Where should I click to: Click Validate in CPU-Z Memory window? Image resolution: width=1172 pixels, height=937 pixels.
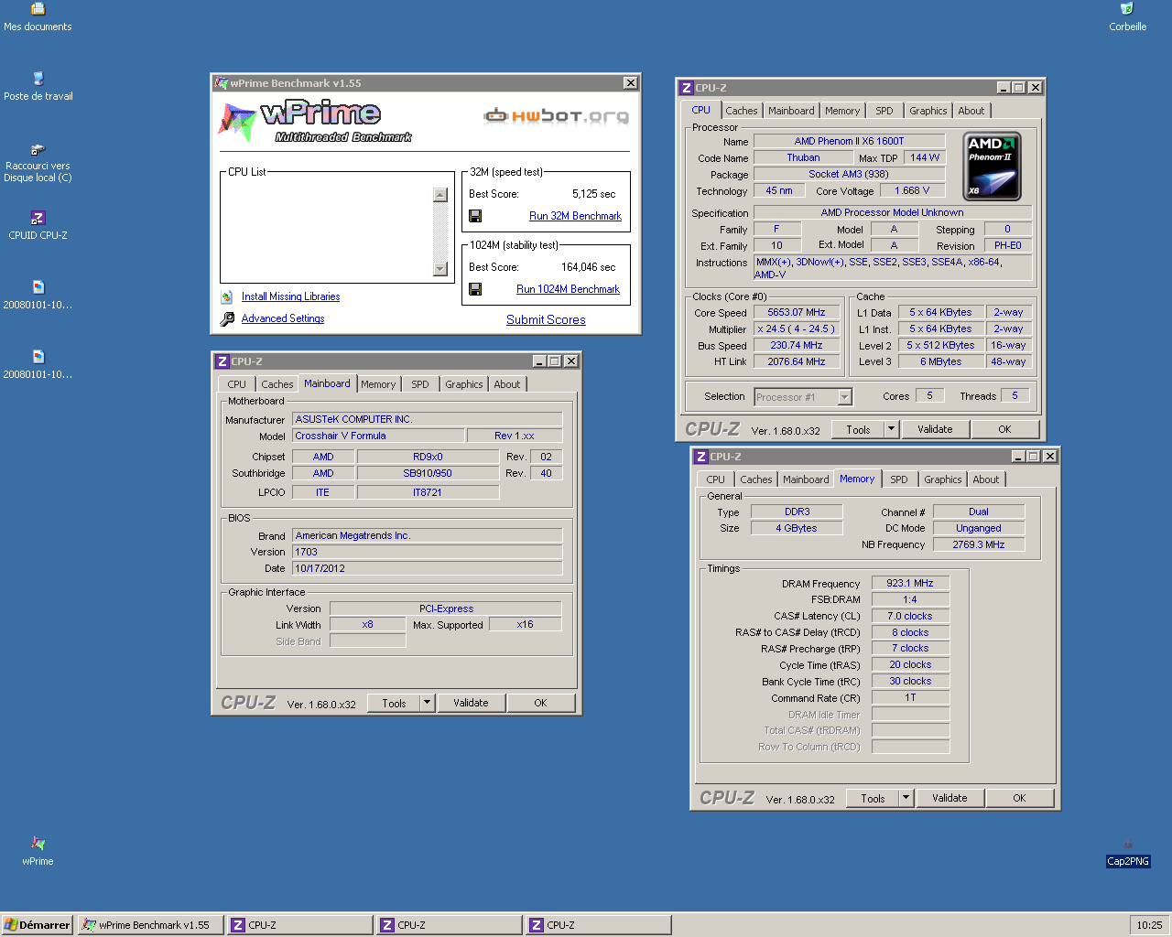pyautogui.click(x=950, y=798)
